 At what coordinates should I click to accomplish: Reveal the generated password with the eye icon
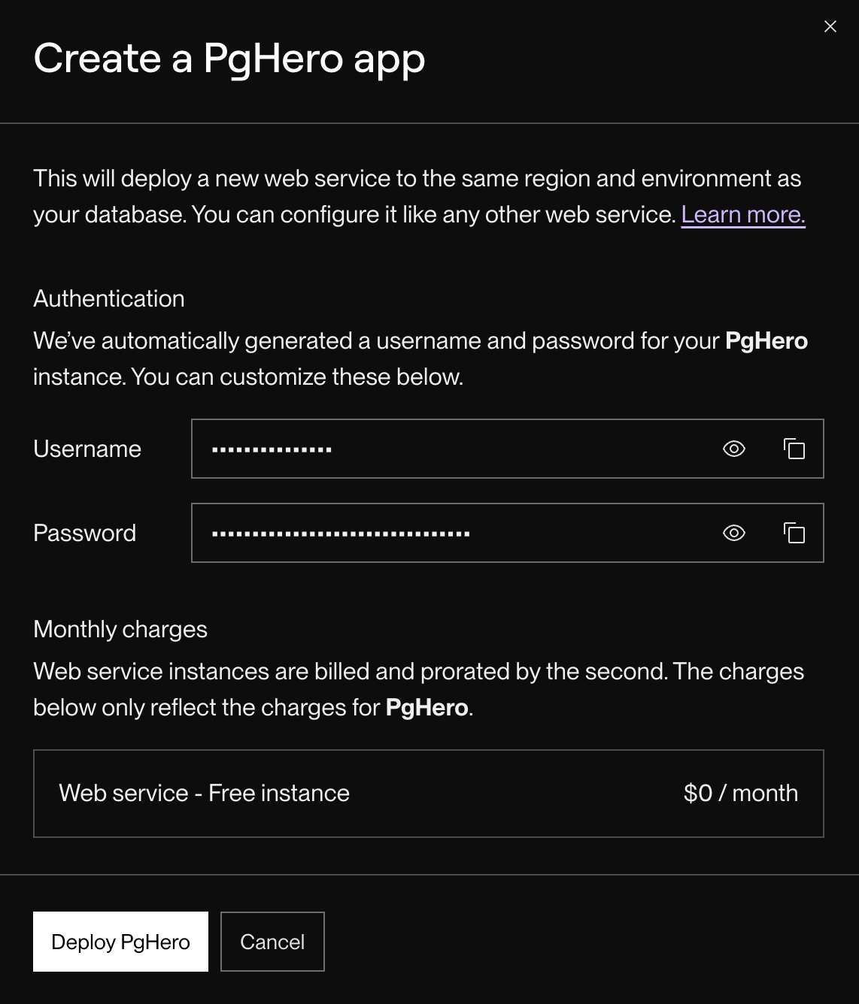click(734, 533)
